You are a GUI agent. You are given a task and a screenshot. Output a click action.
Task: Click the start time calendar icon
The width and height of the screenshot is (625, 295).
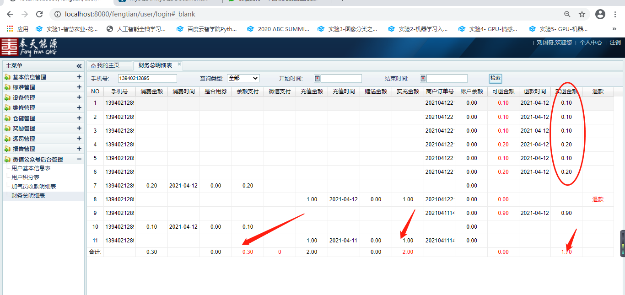click(x=318, y=78)
